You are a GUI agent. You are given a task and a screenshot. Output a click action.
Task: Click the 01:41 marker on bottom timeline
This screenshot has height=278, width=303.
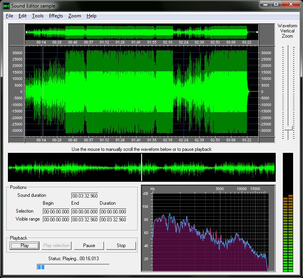coord(136,140)
